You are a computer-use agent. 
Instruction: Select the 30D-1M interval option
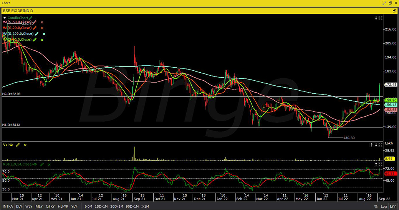coord(117,207)
